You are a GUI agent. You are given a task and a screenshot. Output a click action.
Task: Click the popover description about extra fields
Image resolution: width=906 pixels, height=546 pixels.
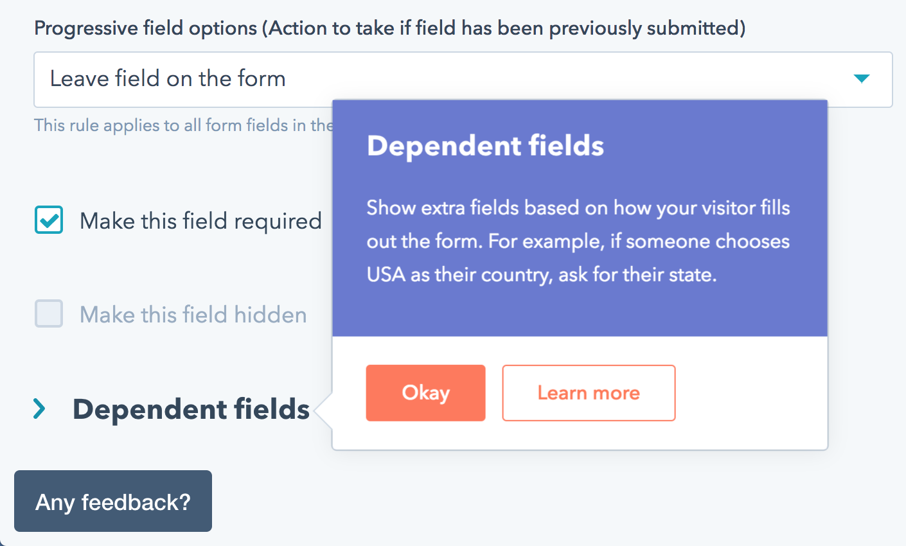click(578, 208)
